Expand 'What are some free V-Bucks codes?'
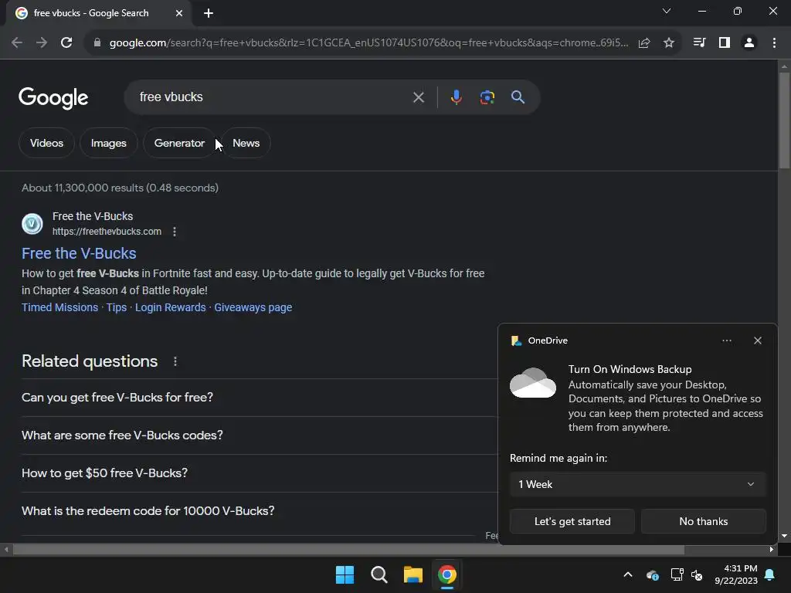The width and height of the screenshot is (791, 593). pos(260,435)
